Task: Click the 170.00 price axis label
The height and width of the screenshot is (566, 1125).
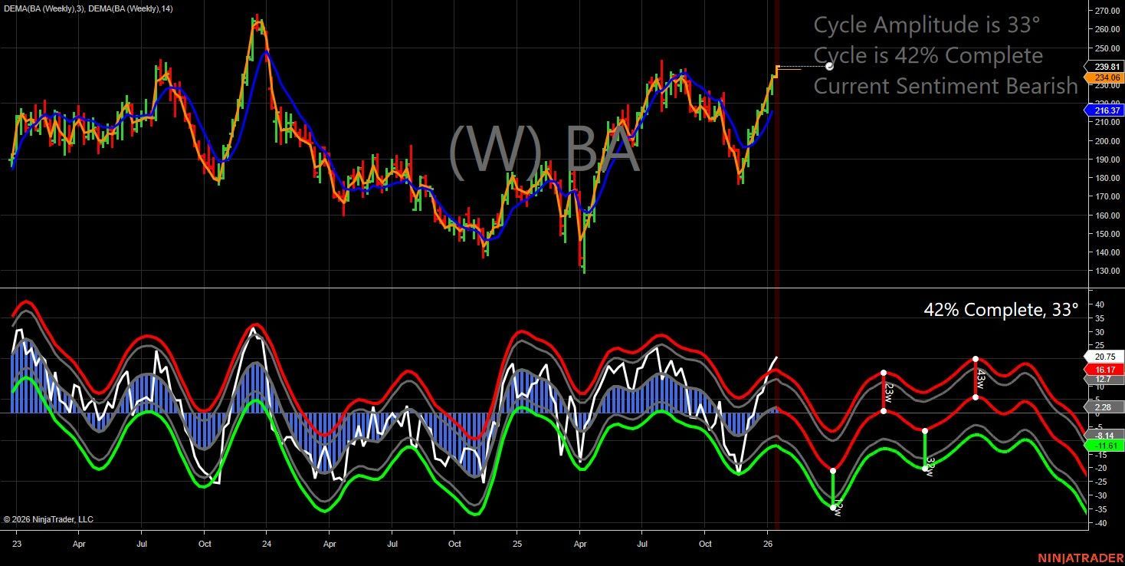Action: click(x=1106, y=196)
